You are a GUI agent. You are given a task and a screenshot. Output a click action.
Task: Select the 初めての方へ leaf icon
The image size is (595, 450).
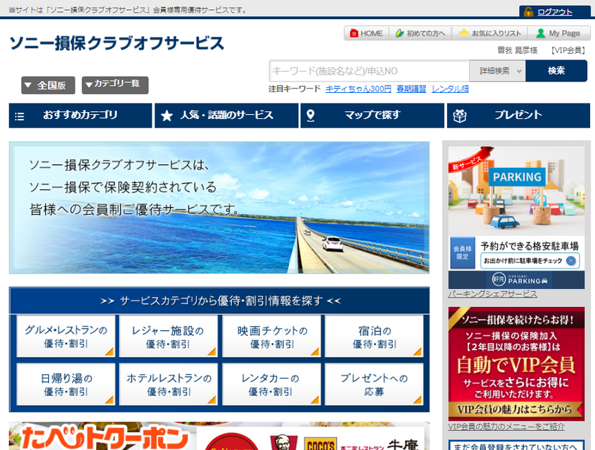click(x=399, y=33)
